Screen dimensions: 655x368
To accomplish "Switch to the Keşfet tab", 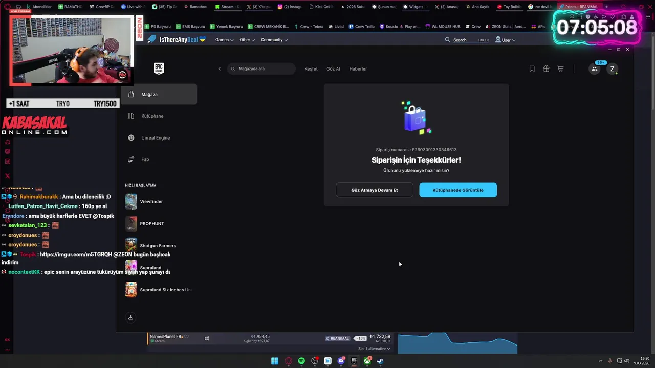I will coord(311,69).
